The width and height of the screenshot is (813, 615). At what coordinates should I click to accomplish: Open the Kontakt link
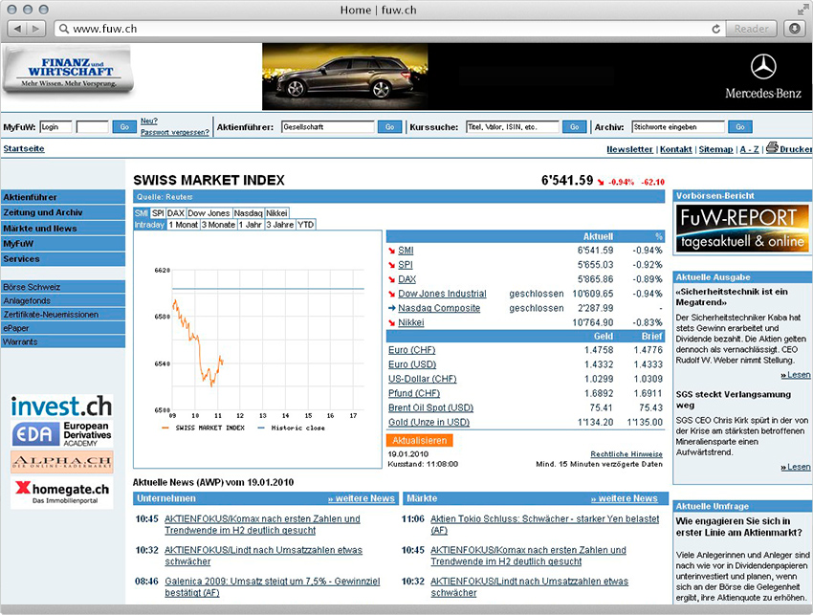point(675,149)
